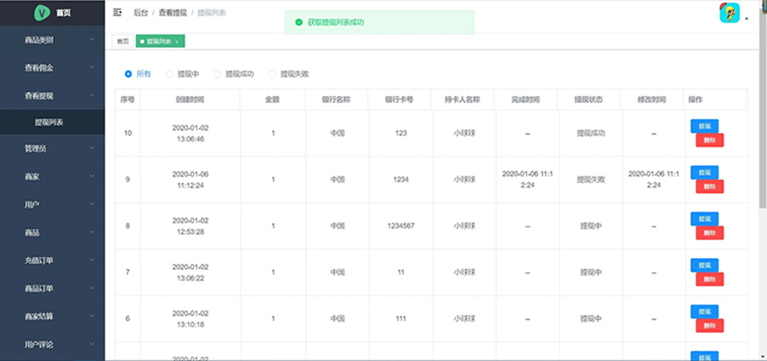Close the 提现列表 tab with its x
The width and height of the screenshot is (767, 361).
tap(176, 42)
